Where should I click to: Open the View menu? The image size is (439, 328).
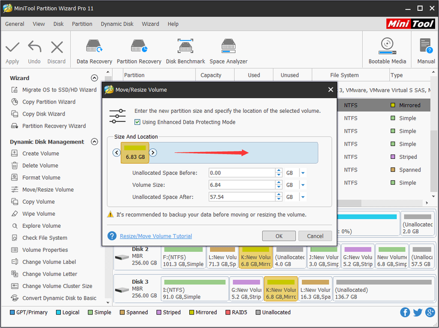pyautogui.click(x=38, y=24)
